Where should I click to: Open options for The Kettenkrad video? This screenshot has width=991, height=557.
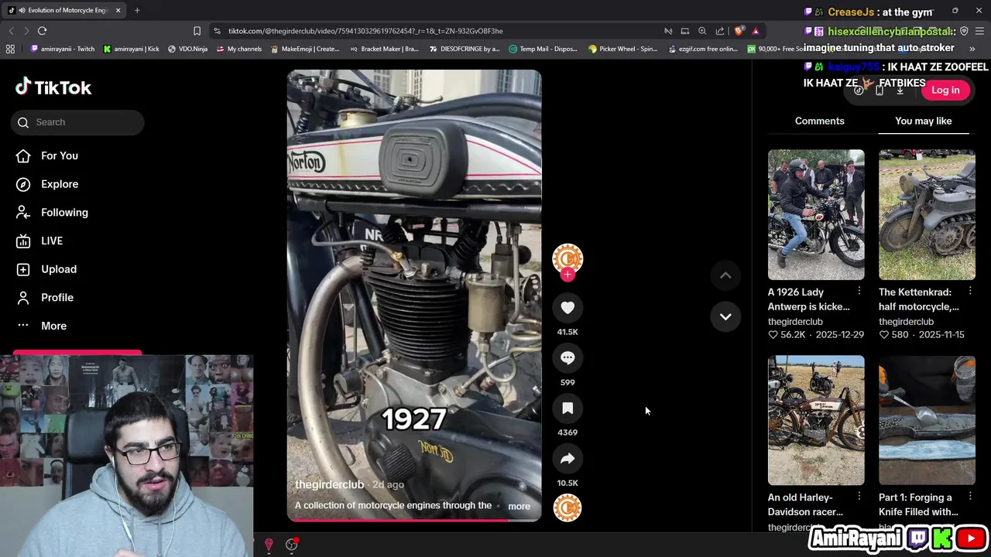[x=970, y=291]
